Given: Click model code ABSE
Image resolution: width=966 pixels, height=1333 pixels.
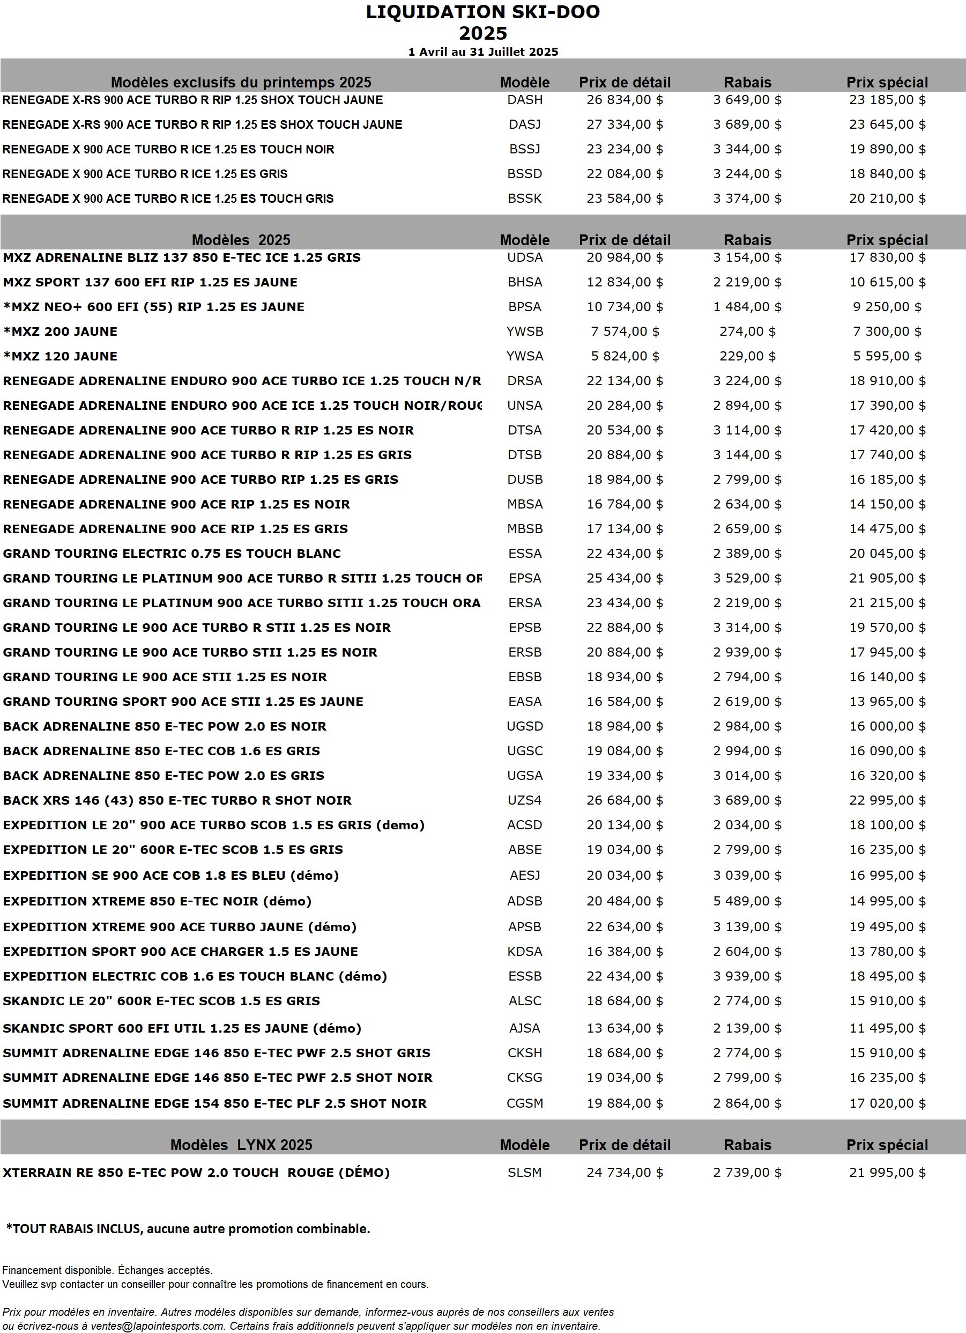Looking at the screenshot, I should (524, 850).
